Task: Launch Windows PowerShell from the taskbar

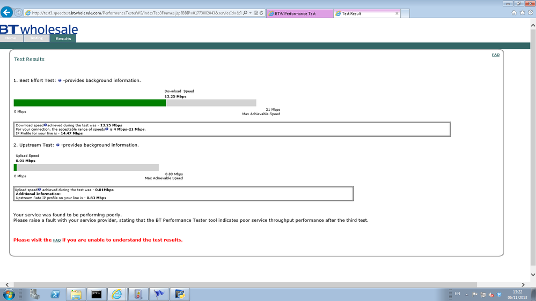Action: click(55, 294)
